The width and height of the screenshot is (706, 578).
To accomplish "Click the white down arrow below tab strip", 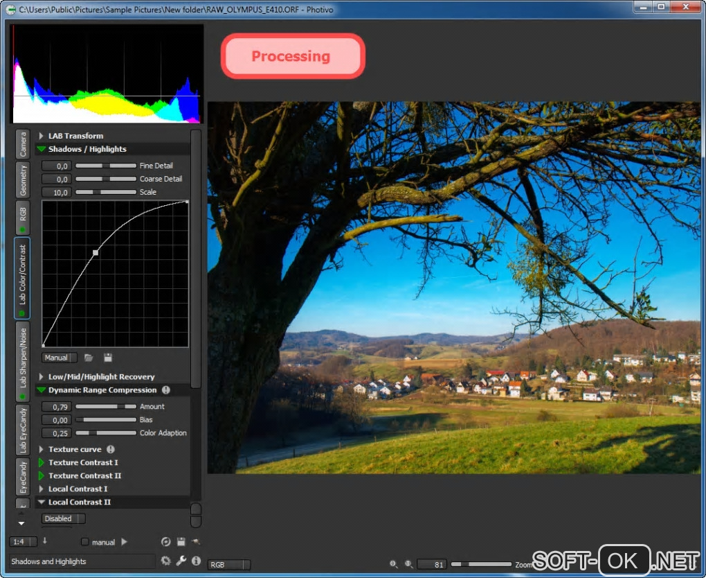I will click(x=21, y=523).
